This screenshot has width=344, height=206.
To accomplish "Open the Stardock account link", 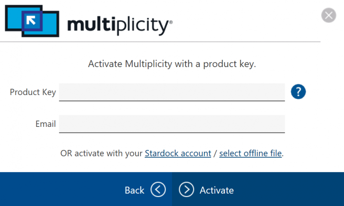I will click(x=178, y=153).
